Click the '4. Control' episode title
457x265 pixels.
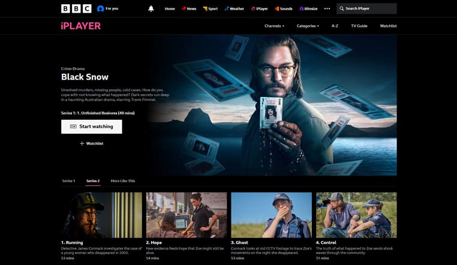click(326, 243)
